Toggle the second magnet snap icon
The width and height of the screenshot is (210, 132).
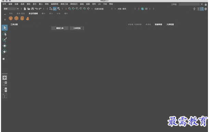point(74,9)
